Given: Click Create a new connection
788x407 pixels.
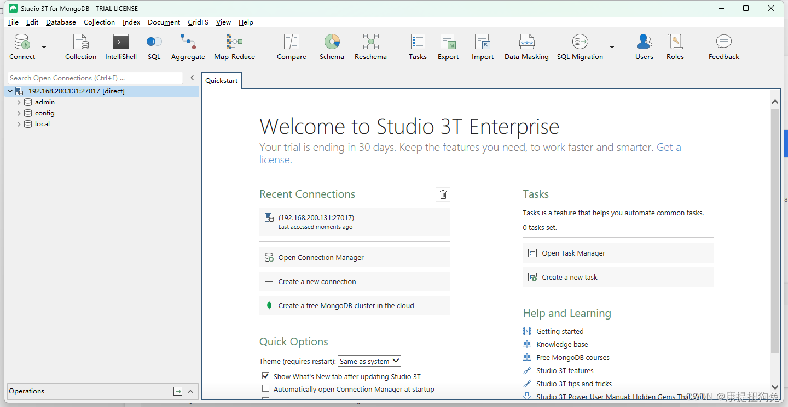Looking at the screenshot, I should click(355, 281).
